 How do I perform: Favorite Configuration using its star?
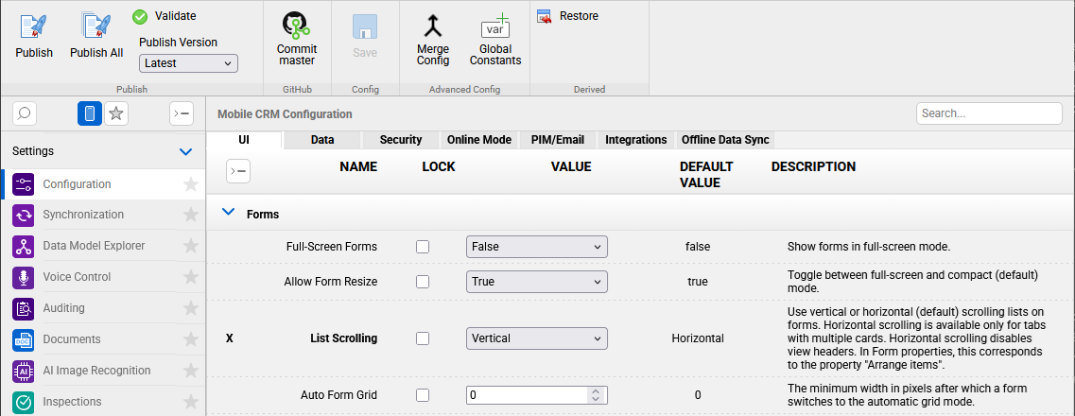point(191,183)
